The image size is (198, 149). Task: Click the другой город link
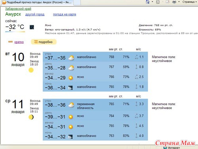pos(35,14)
